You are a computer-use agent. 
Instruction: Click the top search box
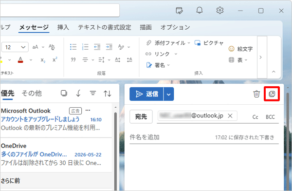pyautogui.click(x=59, y=10)
